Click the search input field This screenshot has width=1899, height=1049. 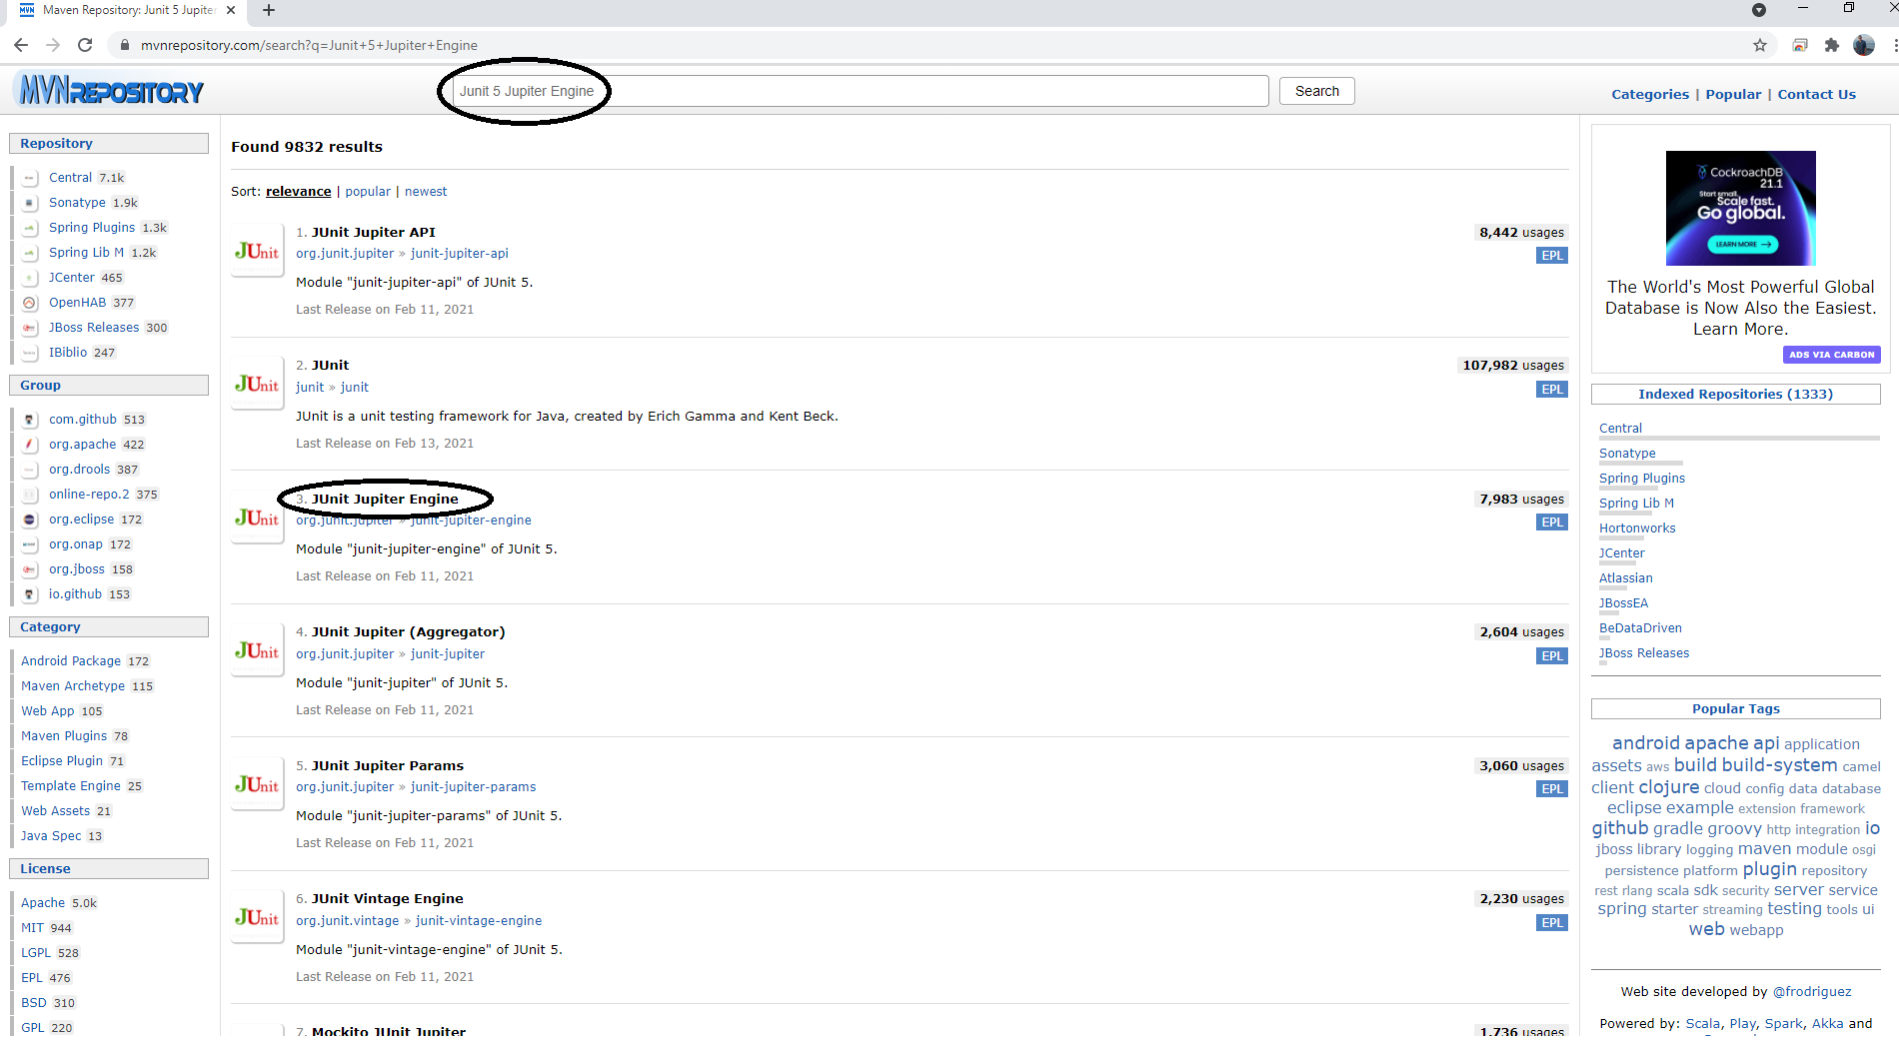click(x=860, y=91)
